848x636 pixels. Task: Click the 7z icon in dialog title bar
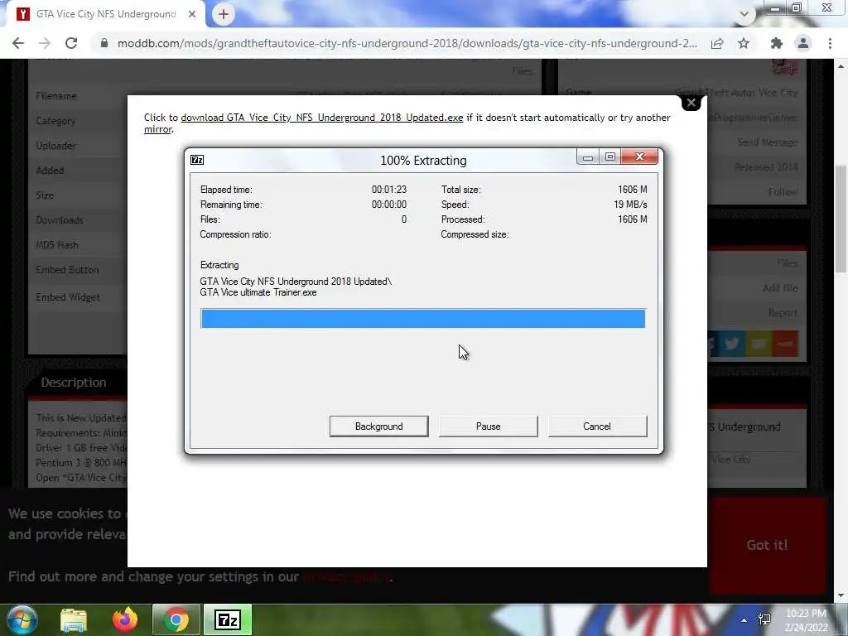197,160
